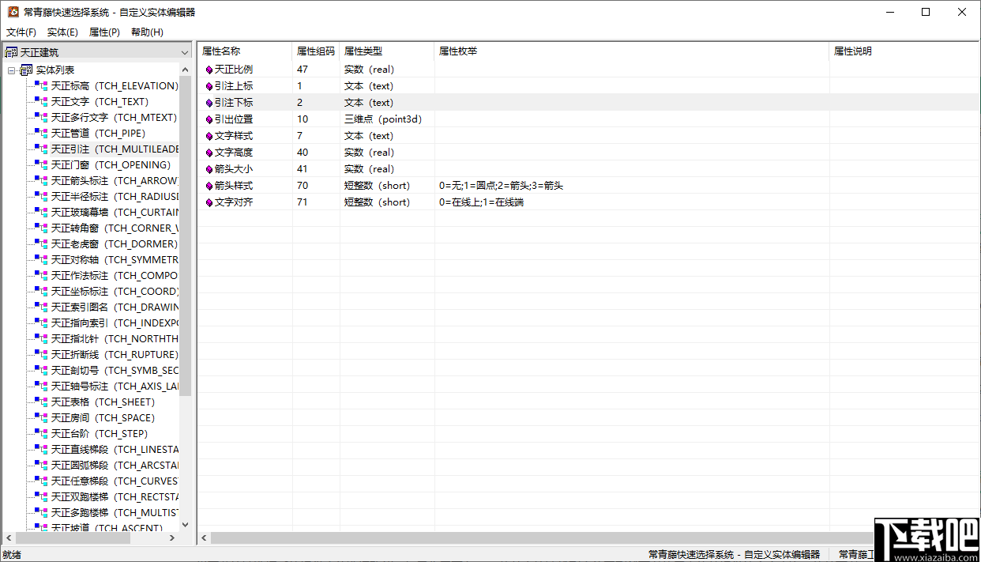Click the diamond icon of 天正比例 property
The width and height of the screenshot is (981, 562).
(x=208, y=69)
